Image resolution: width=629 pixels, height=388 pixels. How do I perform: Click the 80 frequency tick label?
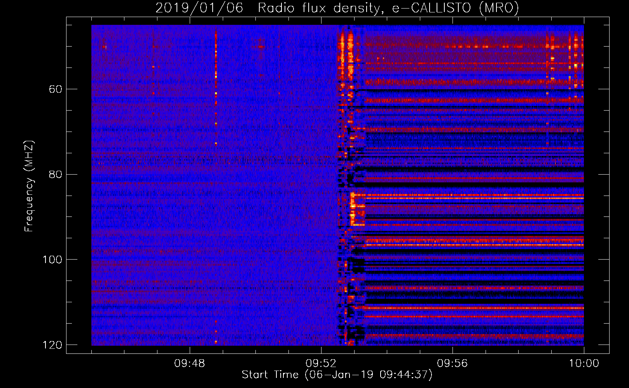point(56,174)
